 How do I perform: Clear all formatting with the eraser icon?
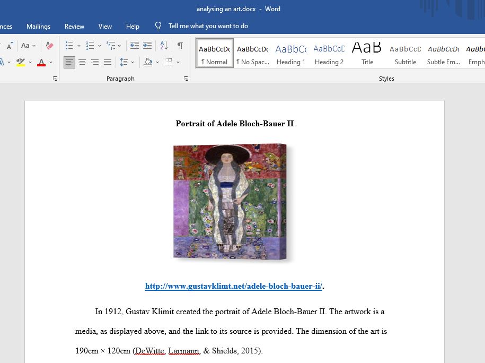(49, 46)
